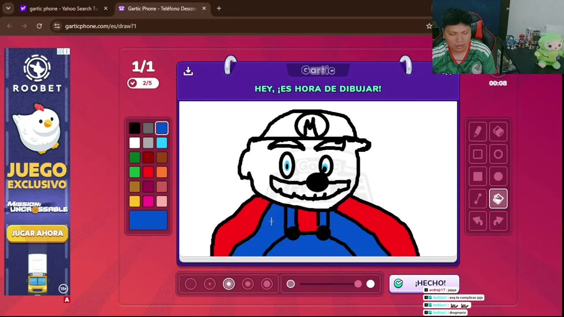This screenshot has height=317, width=564.
Task: Pick the white color swatch
Action: click(x=135, y=143)
